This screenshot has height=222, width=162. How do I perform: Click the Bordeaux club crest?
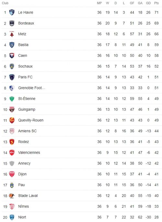[12, 23]
